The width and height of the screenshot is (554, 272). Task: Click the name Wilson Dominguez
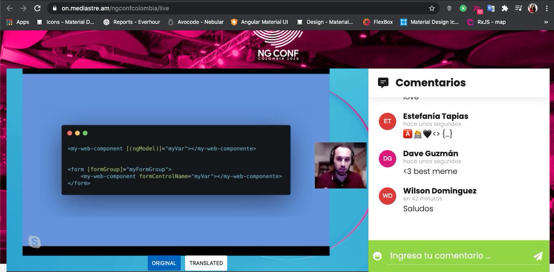pos(440,191)
